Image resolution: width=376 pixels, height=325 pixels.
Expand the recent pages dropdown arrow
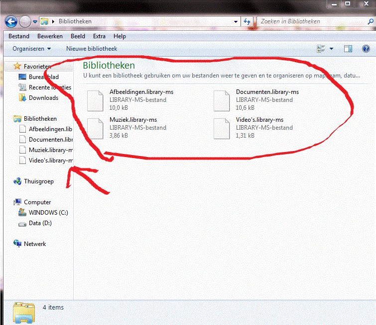(x=35, y=22)
